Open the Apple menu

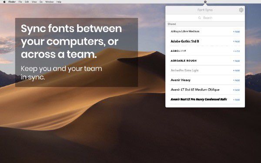pos(4,2)
